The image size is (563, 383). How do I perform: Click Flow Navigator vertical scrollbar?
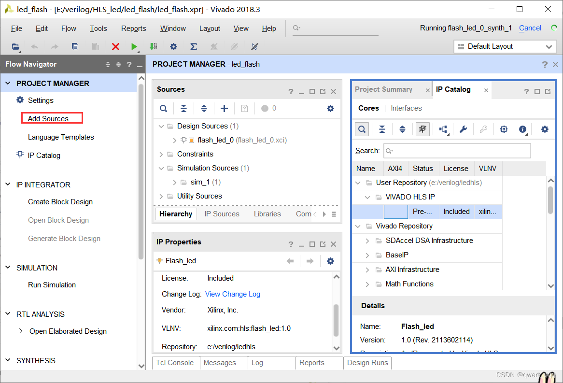point(141,172)
